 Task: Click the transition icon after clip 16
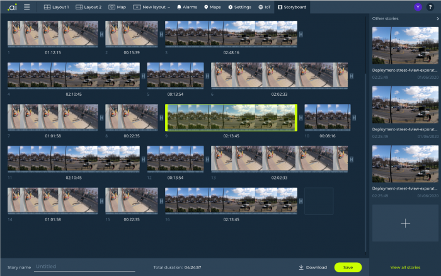301,201
